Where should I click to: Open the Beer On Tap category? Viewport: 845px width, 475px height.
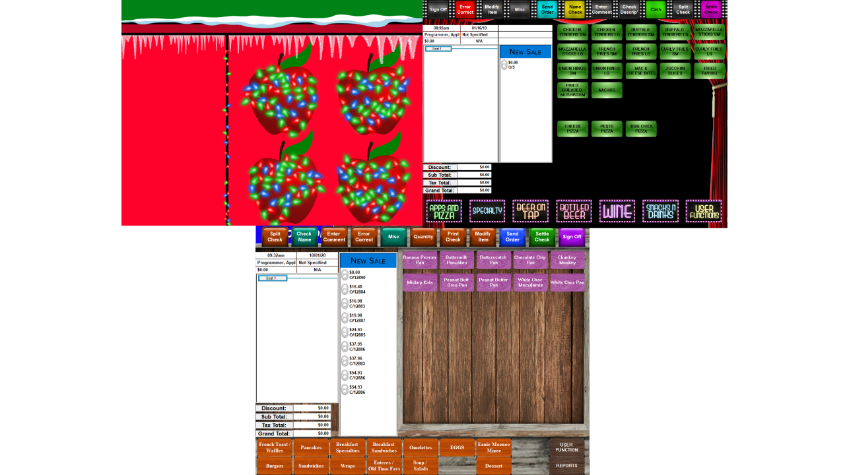click(530, 211)
